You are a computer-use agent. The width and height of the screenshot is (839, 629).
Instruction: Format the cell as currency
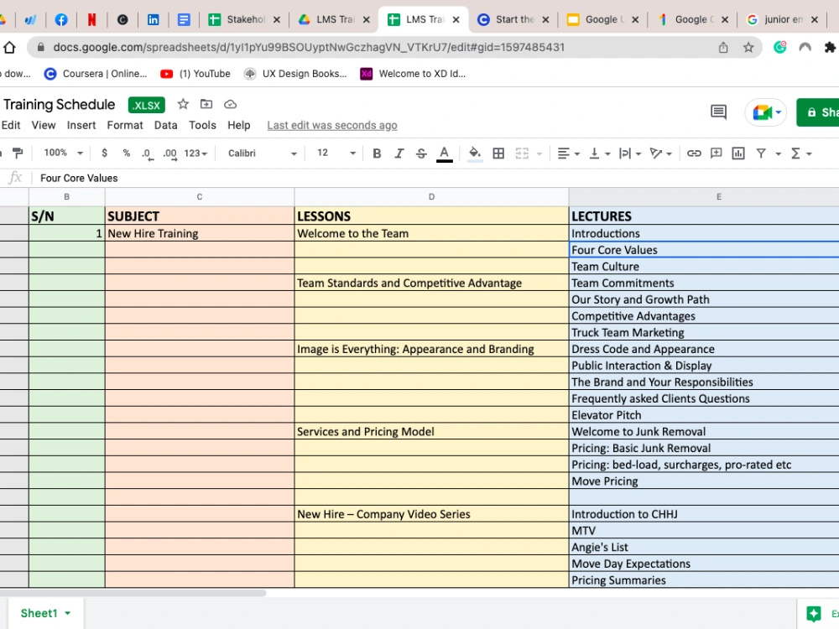pos(104,153)
